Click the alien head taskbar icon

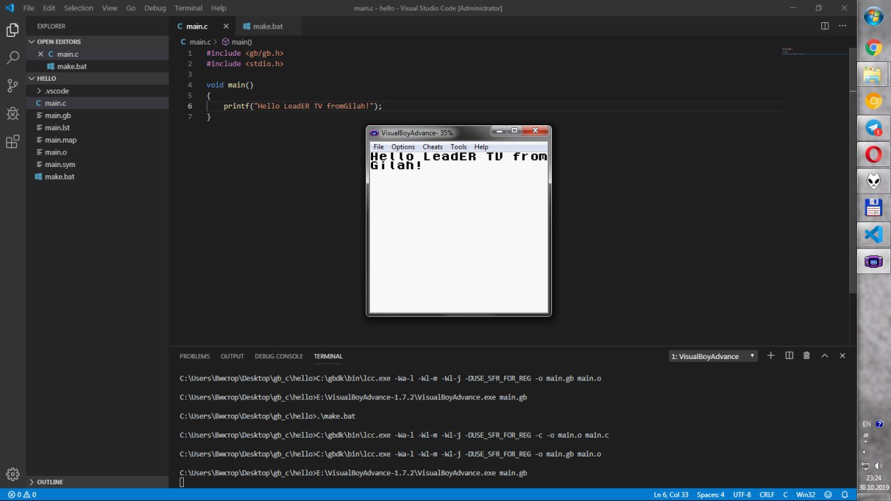click(874, 181)
